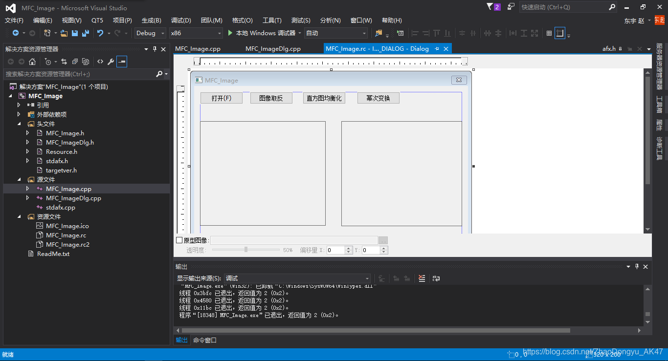The width and height of the screenshot is (668, 361).
Task: Pin the Solution Explorer panel
Action: 155,49
